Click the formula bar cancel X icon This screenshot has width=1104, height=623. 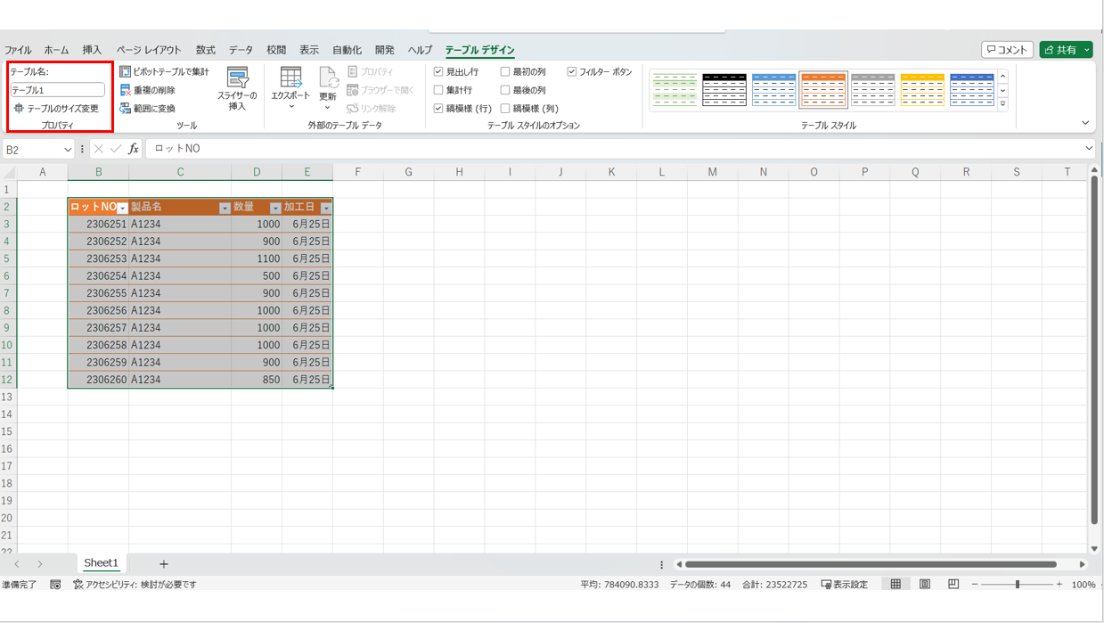(99, 149)
